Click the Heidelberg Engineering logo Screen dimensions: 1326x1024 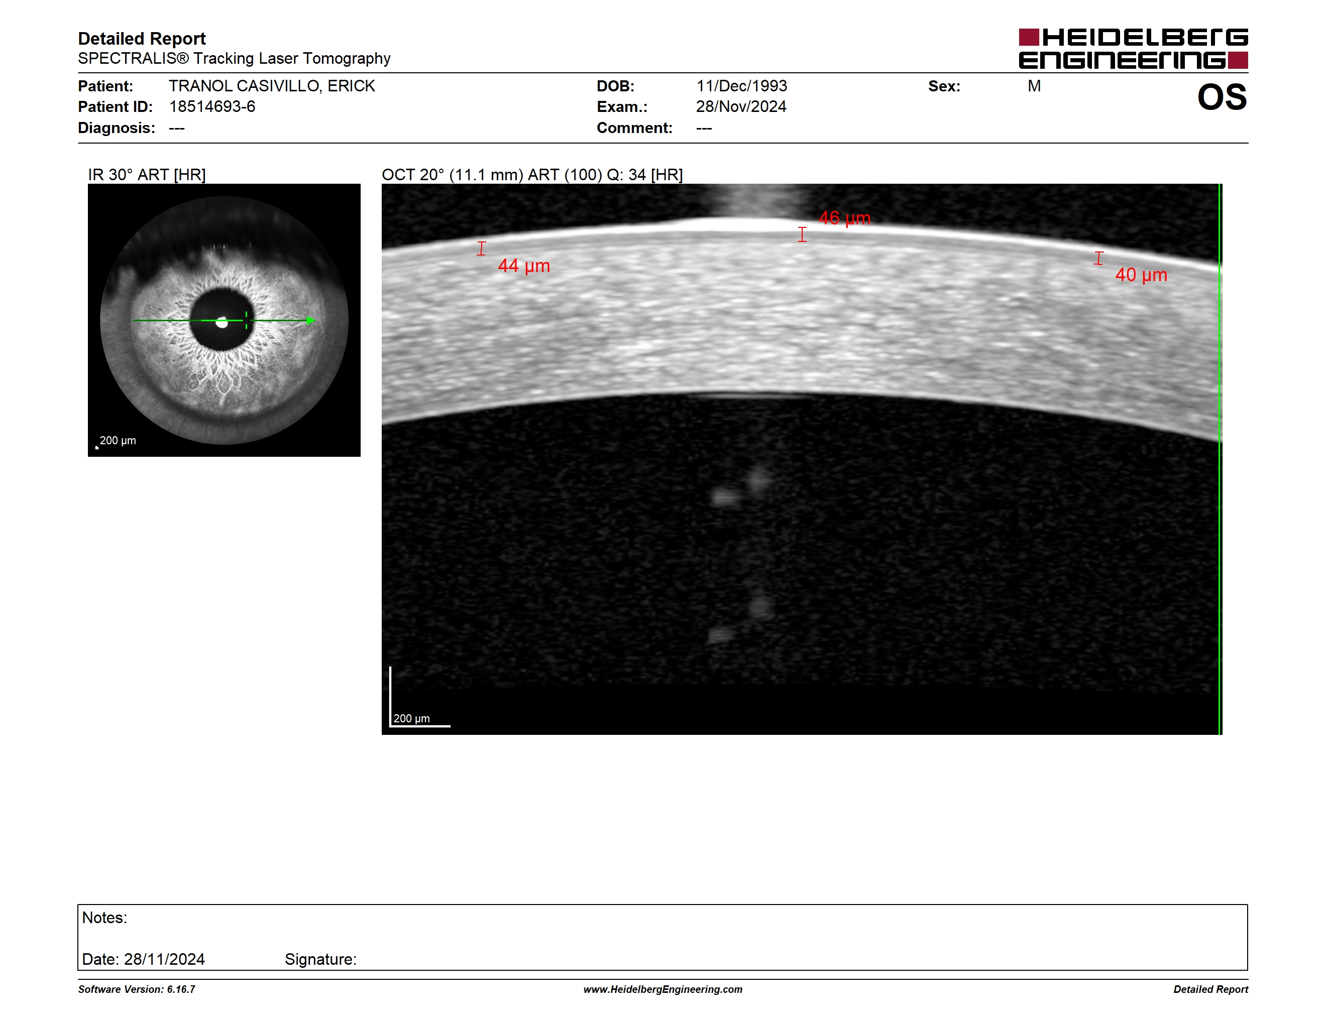(x=1133, y=49)
